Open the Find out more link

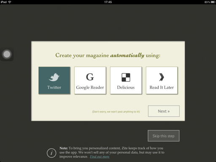pyautogui.click(x=100, y=157)
